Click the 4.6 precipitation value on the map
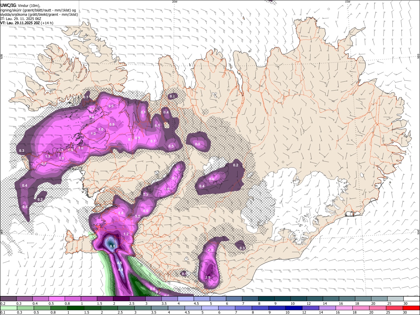420x315 pixels. tap(119, 263)
